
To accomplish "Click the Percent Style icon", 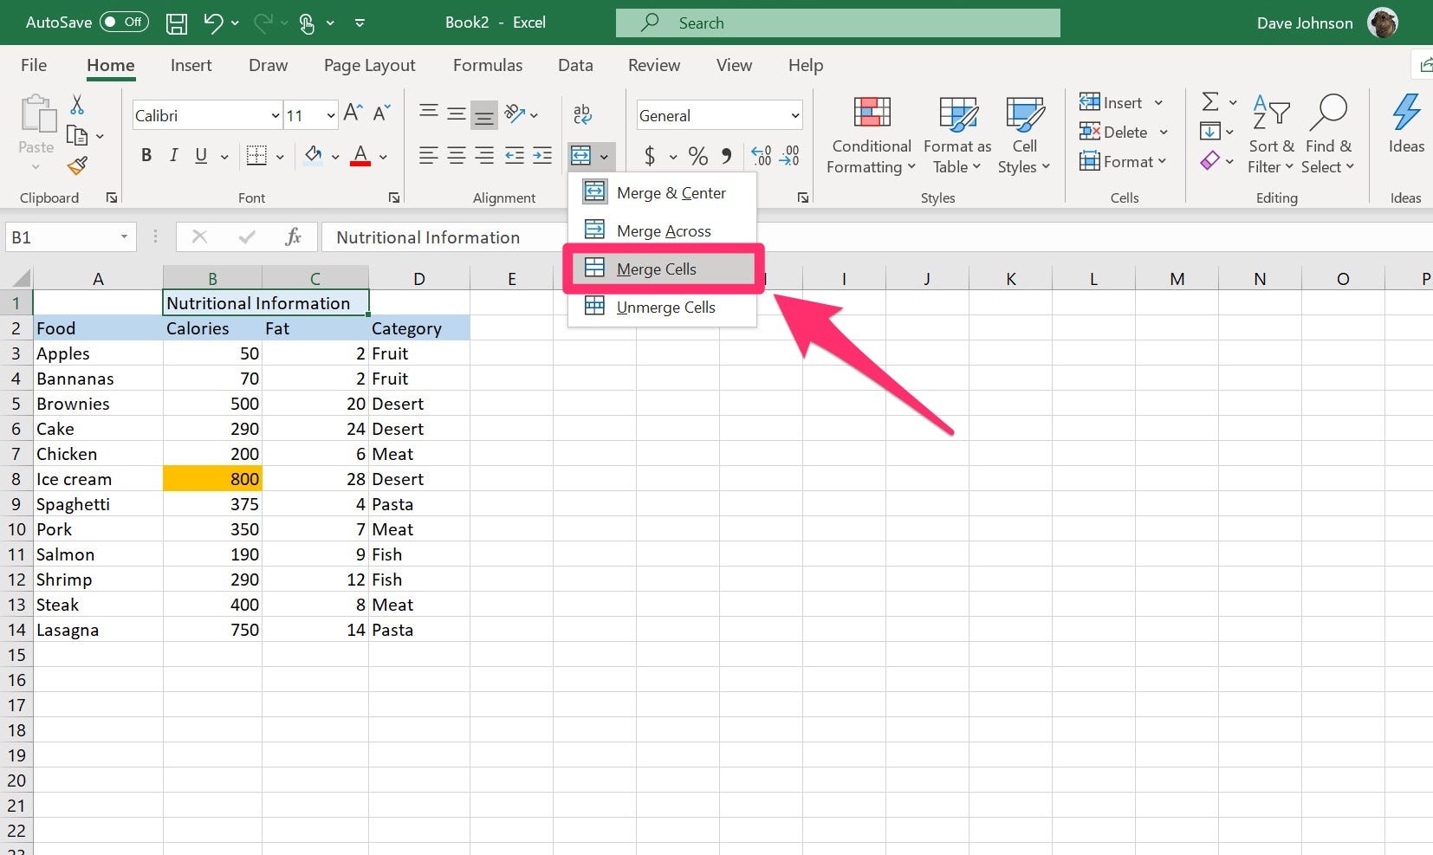I will point(697,156).
